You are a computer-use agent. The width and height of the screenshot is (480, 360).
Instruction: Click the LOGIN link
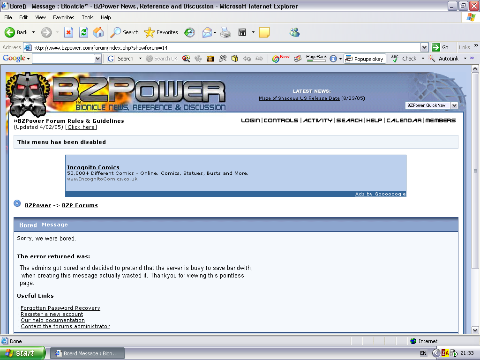250,120
